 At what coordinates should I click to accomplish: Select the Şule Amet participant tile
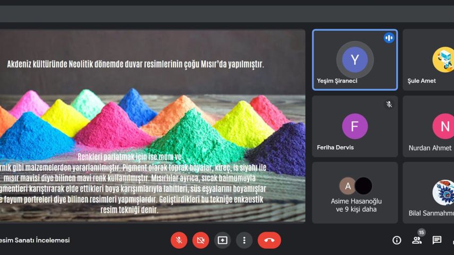428,59
